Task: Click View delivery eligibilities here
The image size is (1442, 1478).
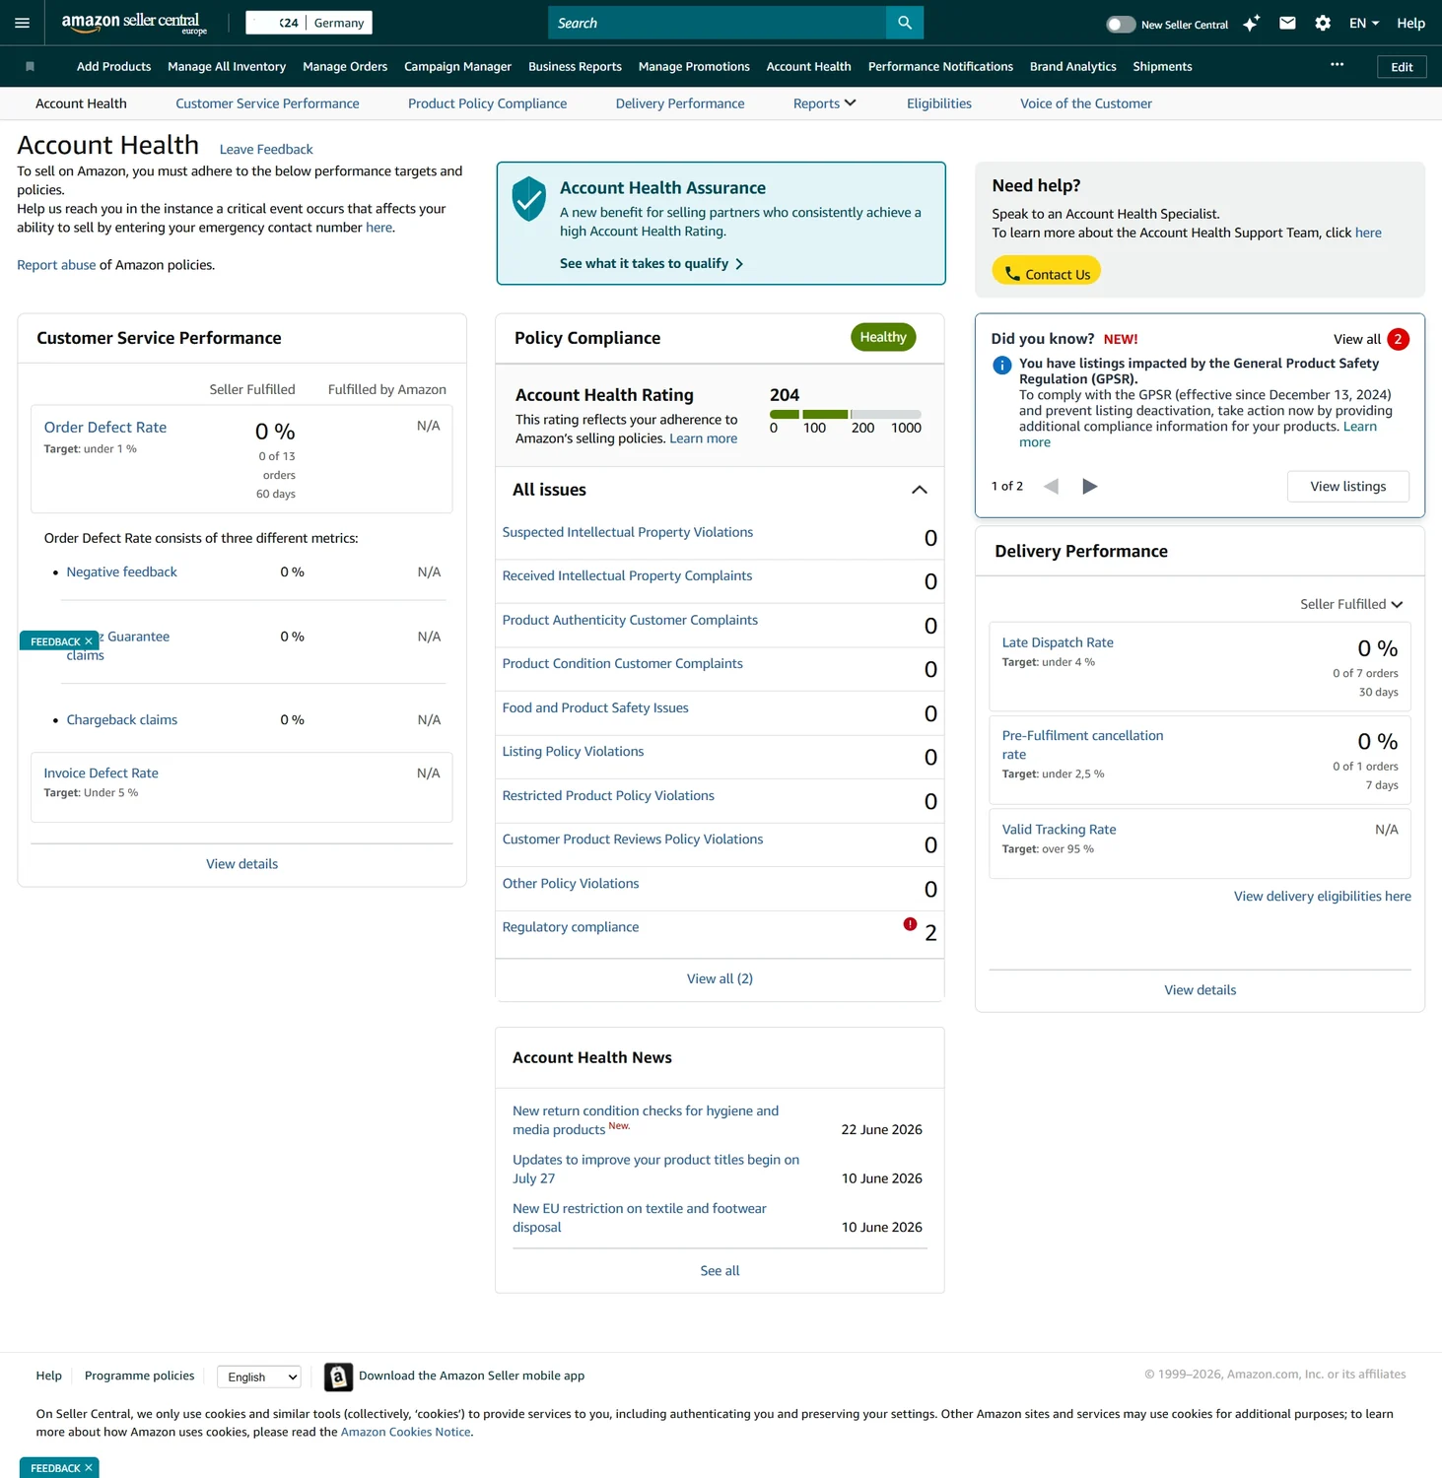Action: 1322,897
